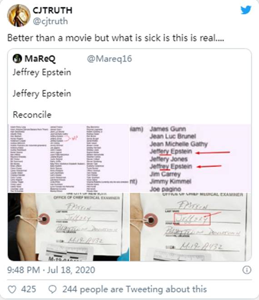Click MaReQ's small avatar in quoted tweet
Screen dimensions: 259x300
17,59
